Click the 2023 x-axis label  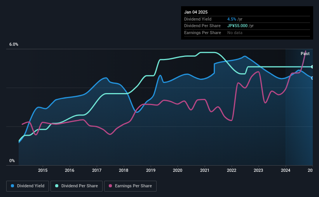(258, 170)
